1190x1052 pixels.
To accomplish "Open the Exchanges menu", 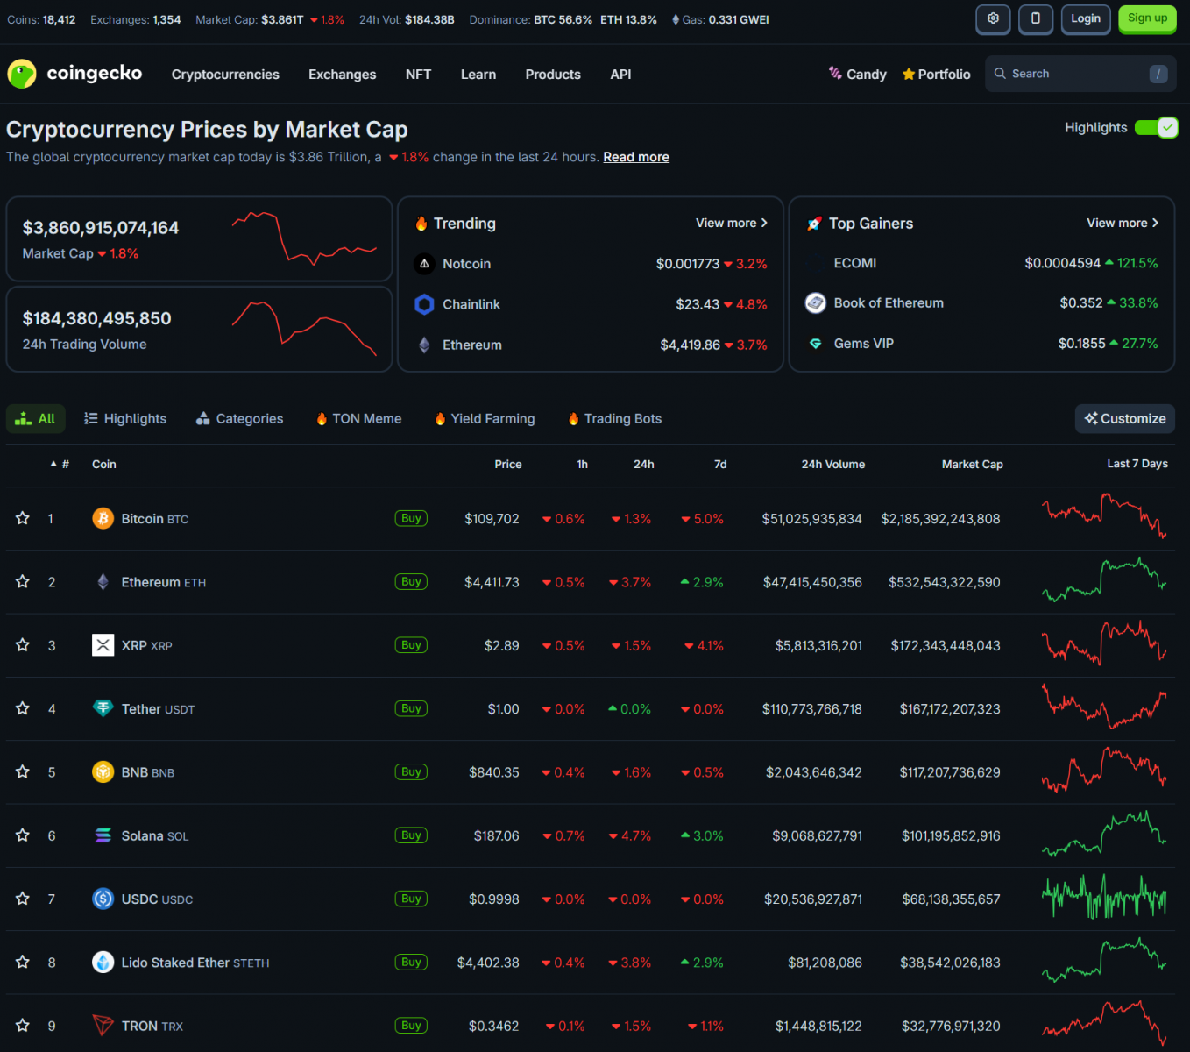I will [342, 75].
